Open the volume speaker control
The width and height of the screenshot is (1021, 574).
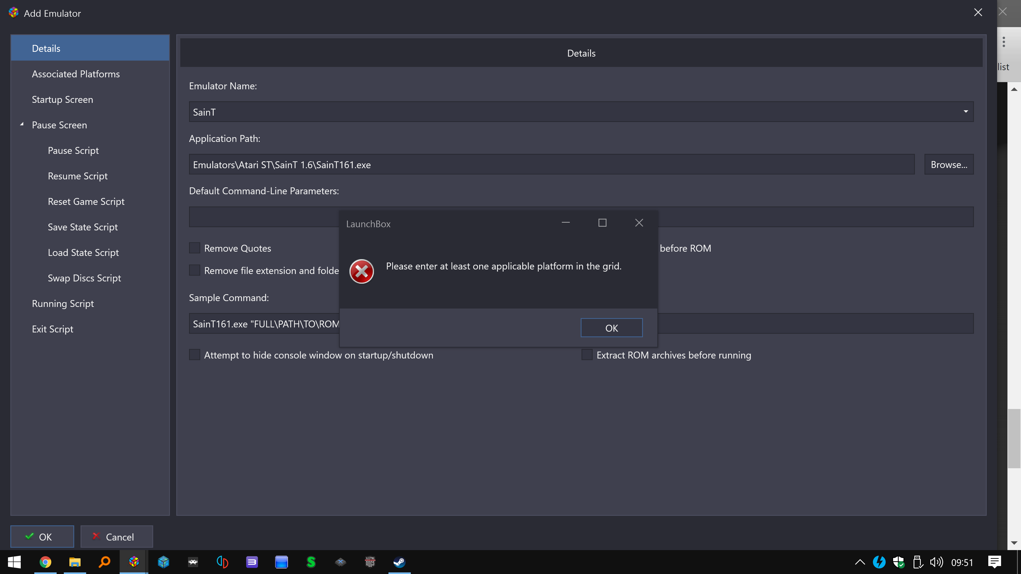point(936,562)
